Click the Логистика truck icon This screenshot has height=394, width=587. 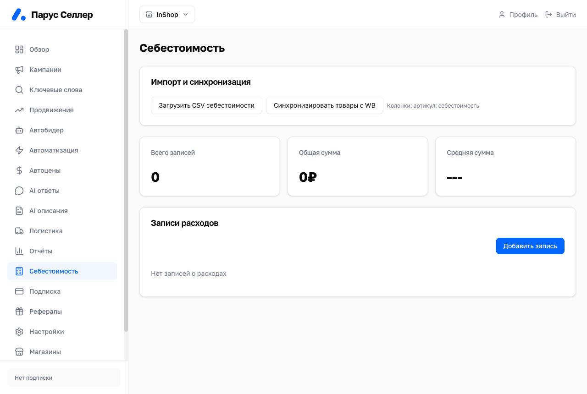[19, 231]
